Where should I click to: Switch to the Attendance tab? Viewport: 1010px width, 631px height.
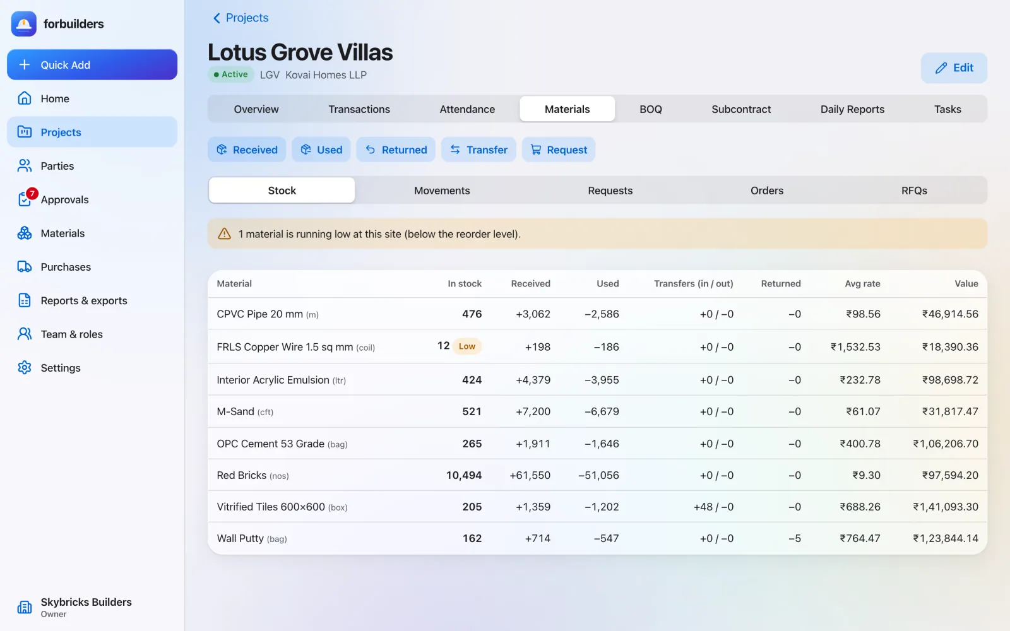(x=467, y=109)
